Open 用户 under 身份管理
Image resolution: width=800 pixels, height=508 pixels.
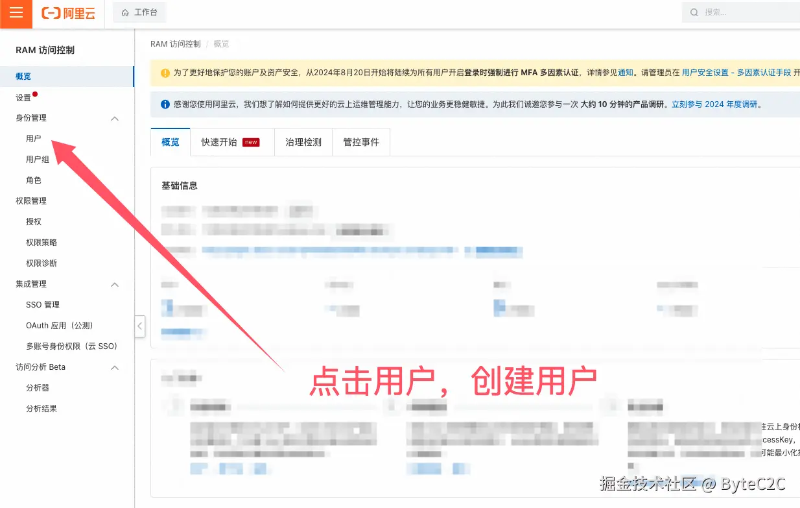pyautogui.click(x=34, y=139)
